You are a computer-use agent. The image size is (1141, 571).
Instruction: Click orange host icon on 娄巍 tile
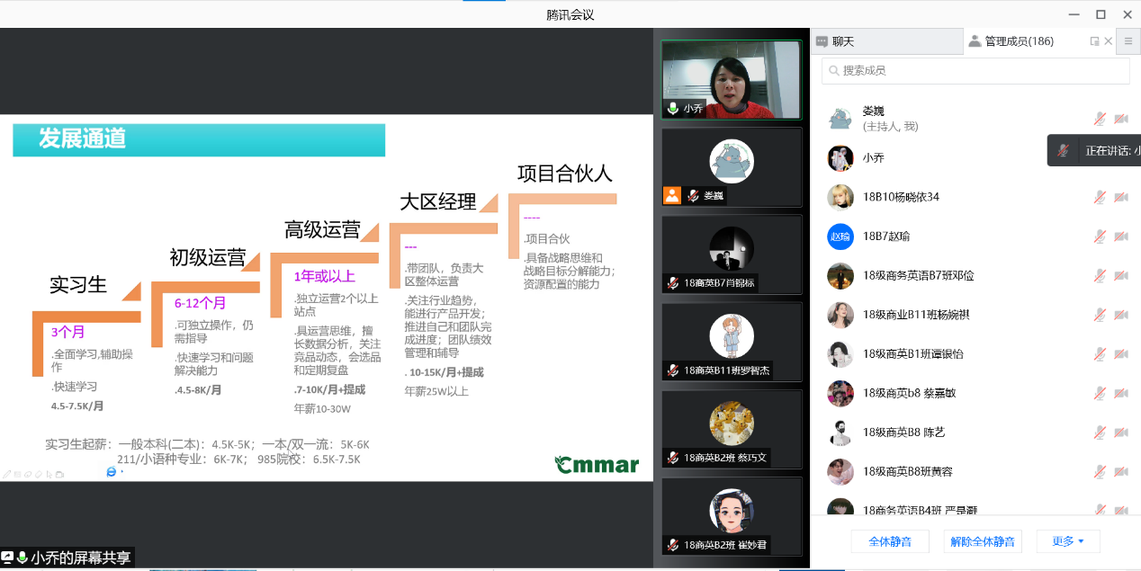pyautogui.click(x=671, y=195)
